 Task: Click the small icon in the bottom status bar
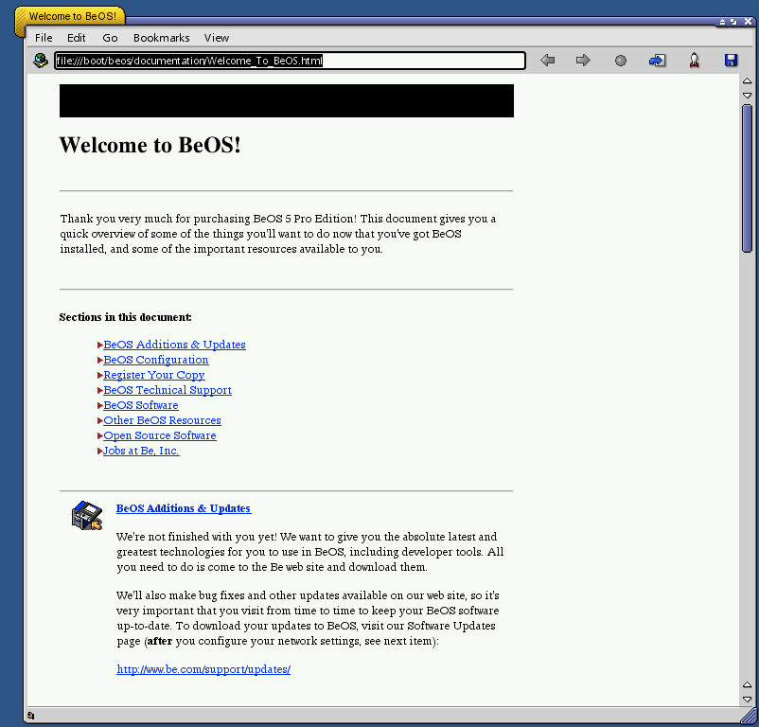point(31,716)
